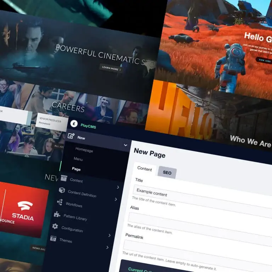Expand the Content menu arrow
The width and height of the screenshot is (272, 272).
[x=118, y=187]
